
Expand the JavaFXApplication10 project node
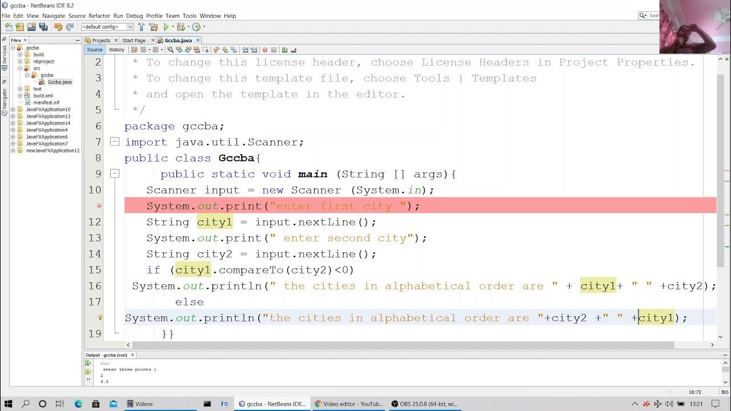[13, 110]
